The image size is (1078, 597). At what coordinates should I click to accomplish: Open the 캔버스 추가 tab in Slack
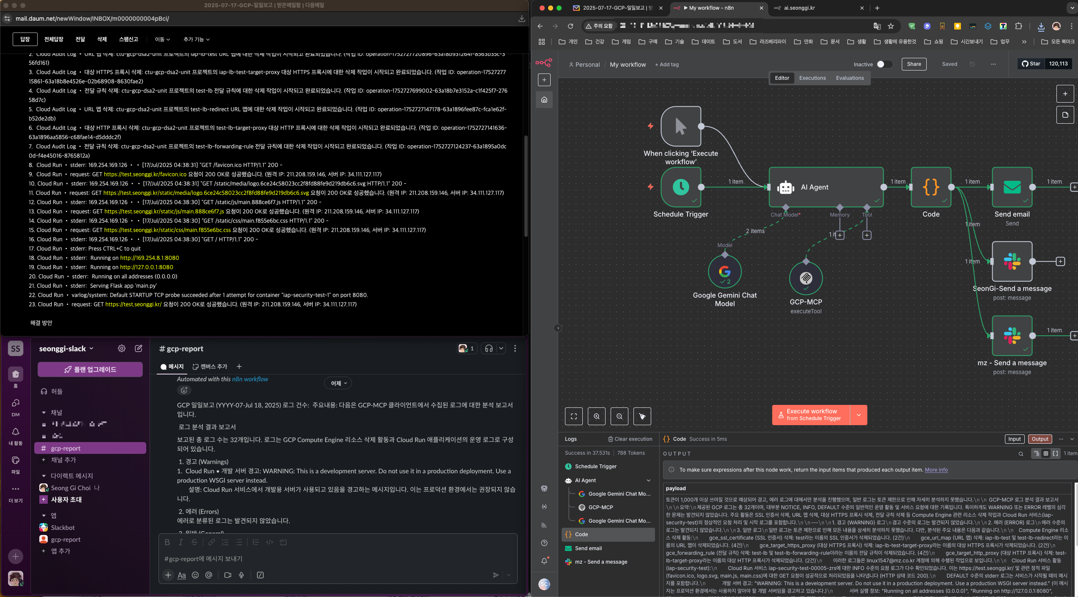[x=210, y=366]
